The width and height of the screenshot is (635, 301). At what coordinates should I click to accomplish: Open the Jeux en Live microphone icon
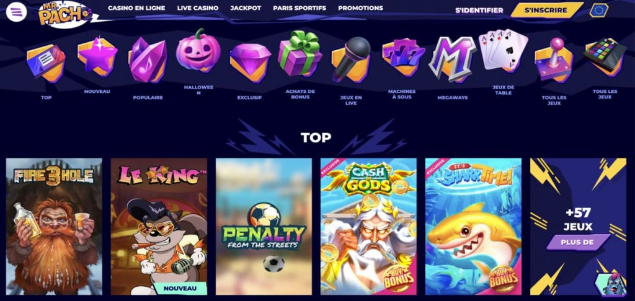[351, 60]
